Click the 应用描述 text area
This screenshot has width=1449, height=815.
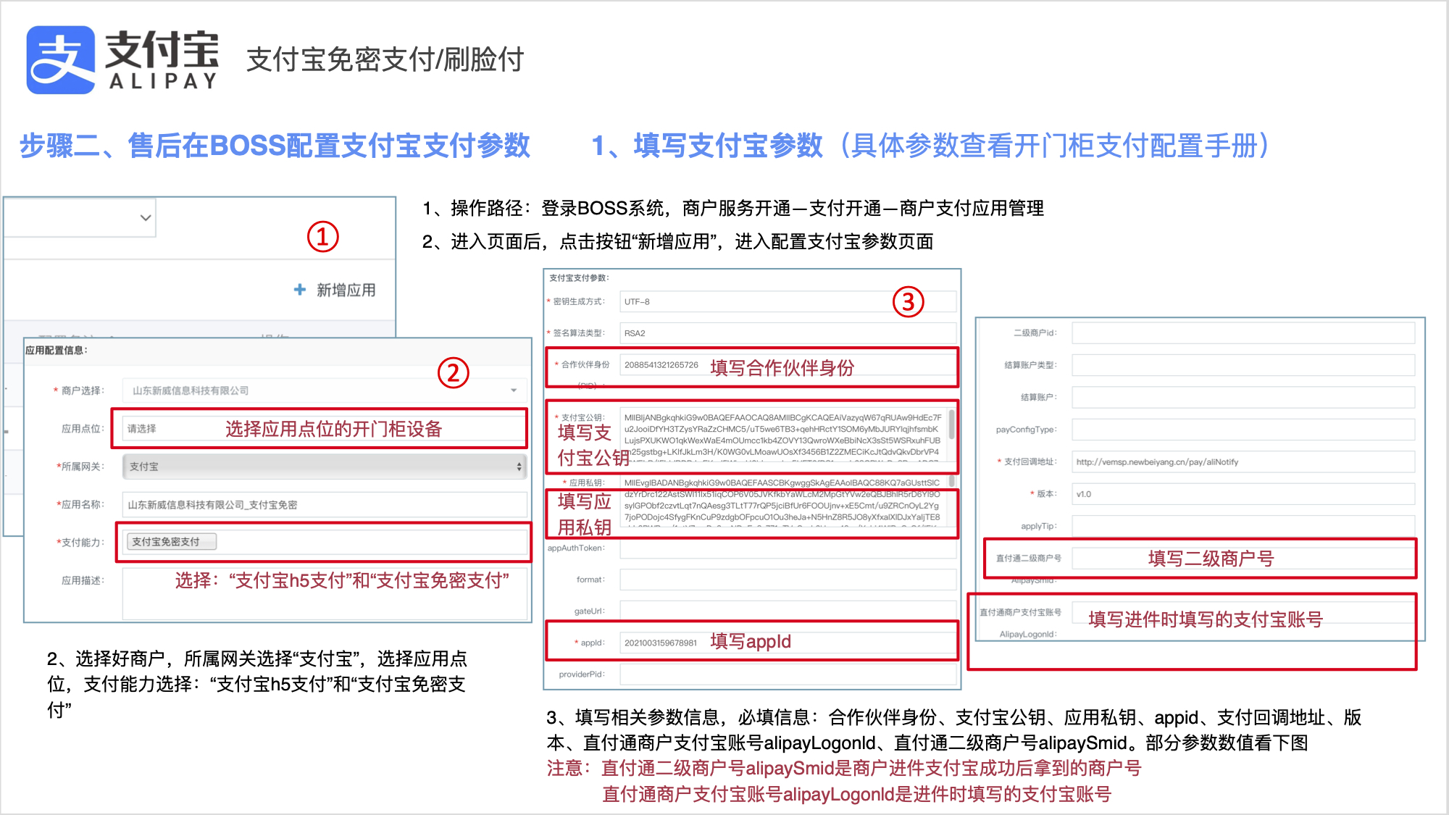point(325,593)
